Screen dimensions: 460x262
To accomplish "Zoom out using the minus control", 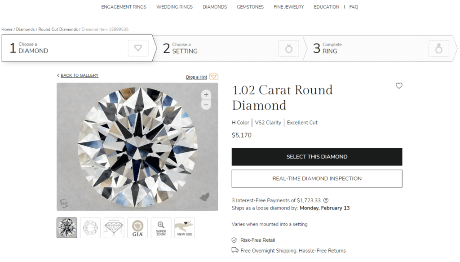I will point(206,105).
